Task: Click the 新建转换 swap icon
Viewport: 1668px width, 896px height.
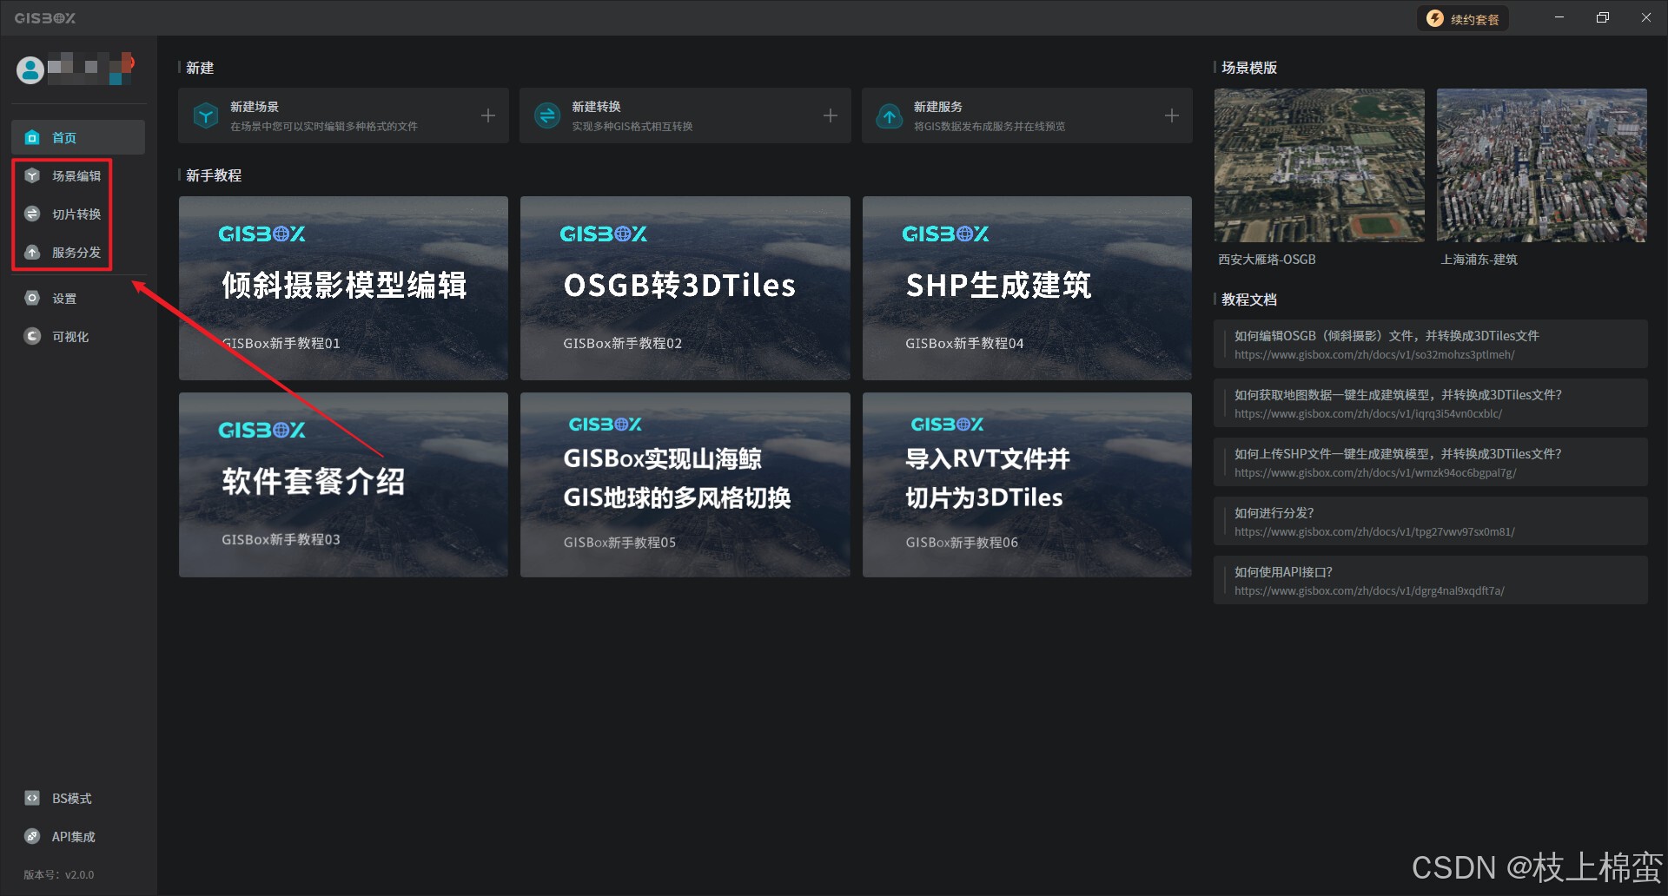Action: 547,115
